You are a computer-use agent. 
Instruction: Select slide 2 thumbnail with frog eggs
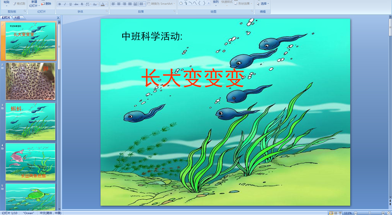pos(30,81)
